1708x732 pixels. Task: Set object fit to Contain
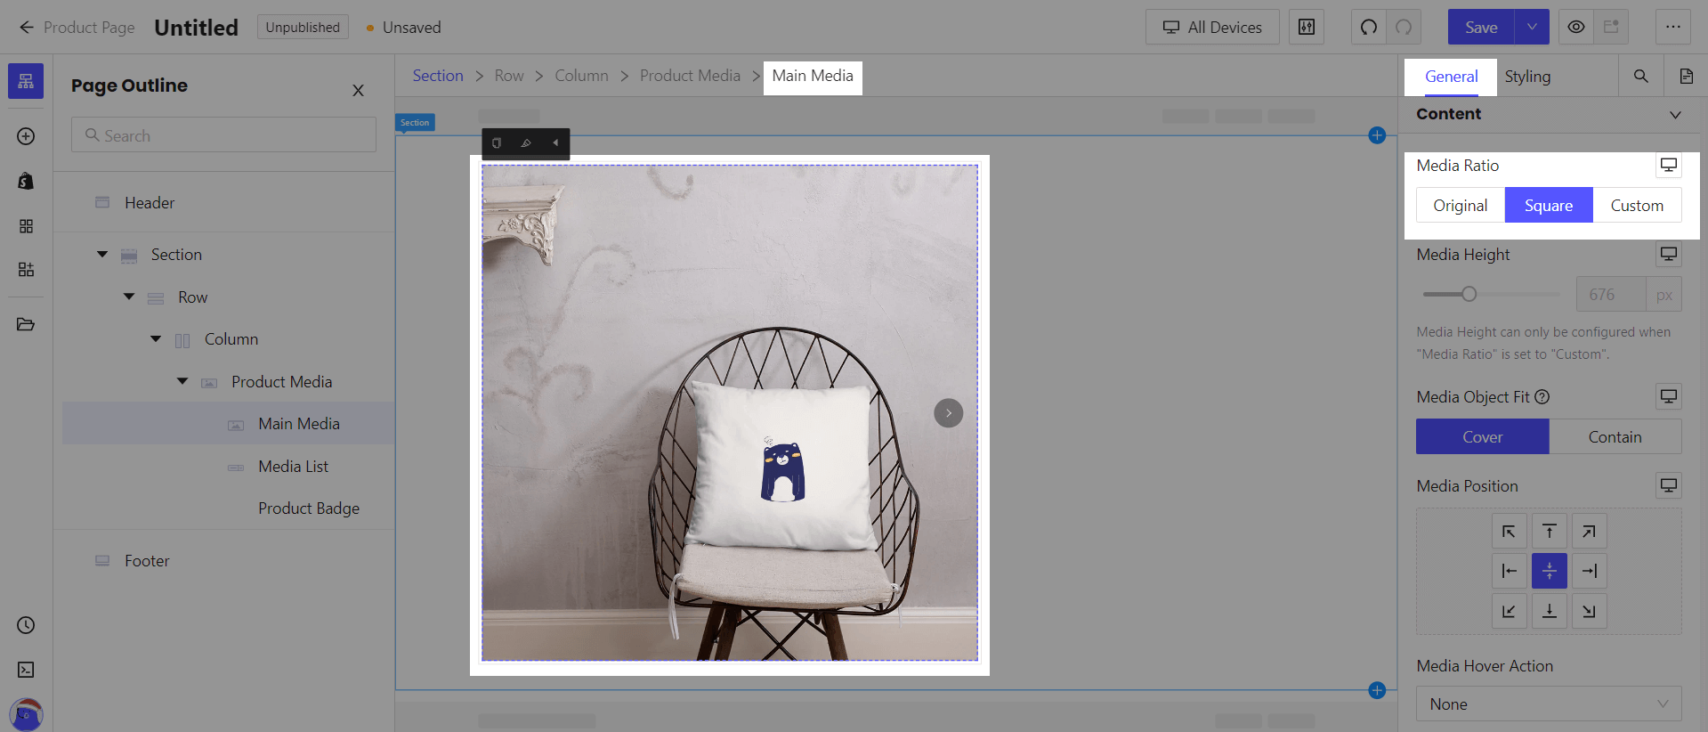pyautogui.click(x=1615, y=436)
